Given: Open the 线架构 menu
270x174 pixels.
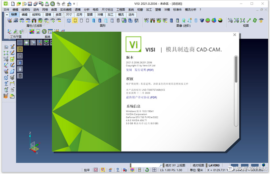Looking at the screenshot, I should tap(25, 10).
